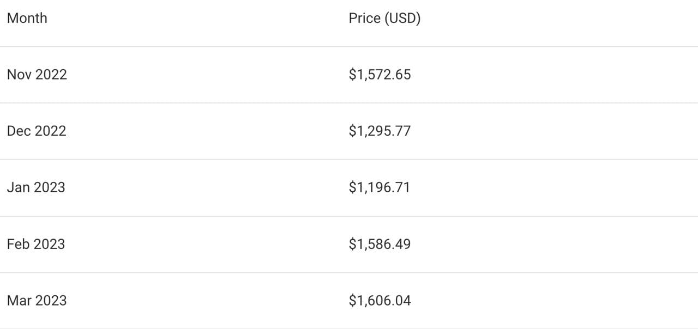
Task: Click the divider line below the Mar 2023 row
Action: coord(349,328)
